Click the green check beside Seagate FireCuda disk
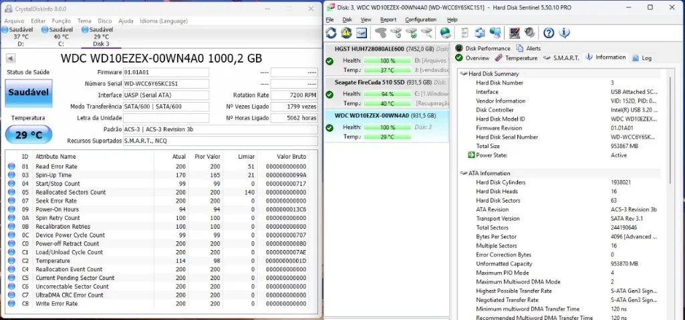The image size is (685, 320). tap(329, 95)
